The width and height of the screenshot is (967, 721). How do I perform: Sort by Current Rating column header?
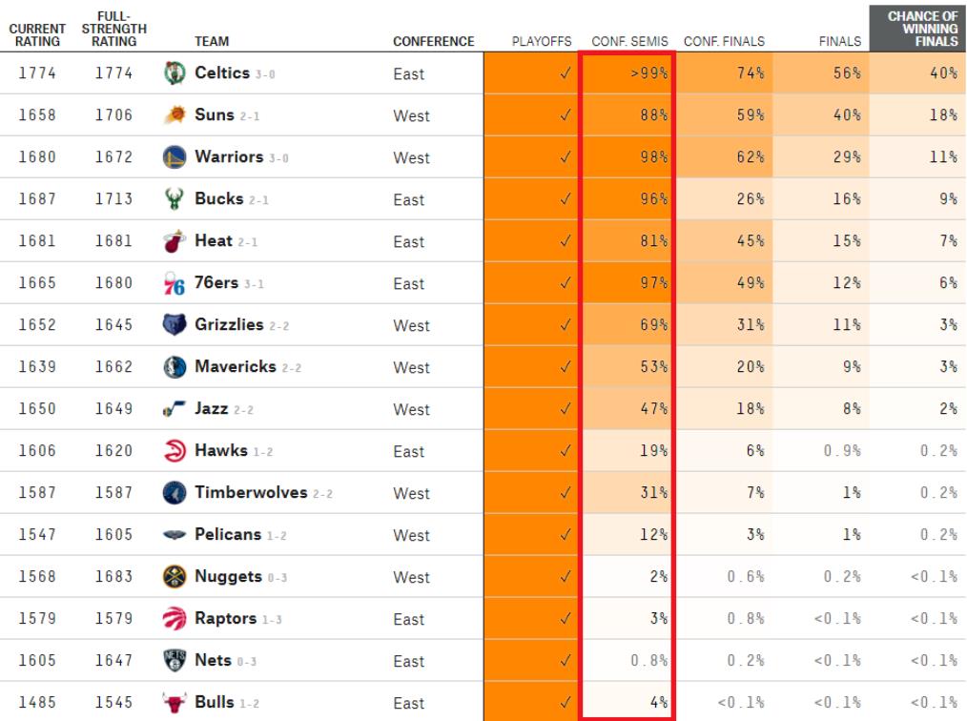pyautogui.click(x=36, y=35)
